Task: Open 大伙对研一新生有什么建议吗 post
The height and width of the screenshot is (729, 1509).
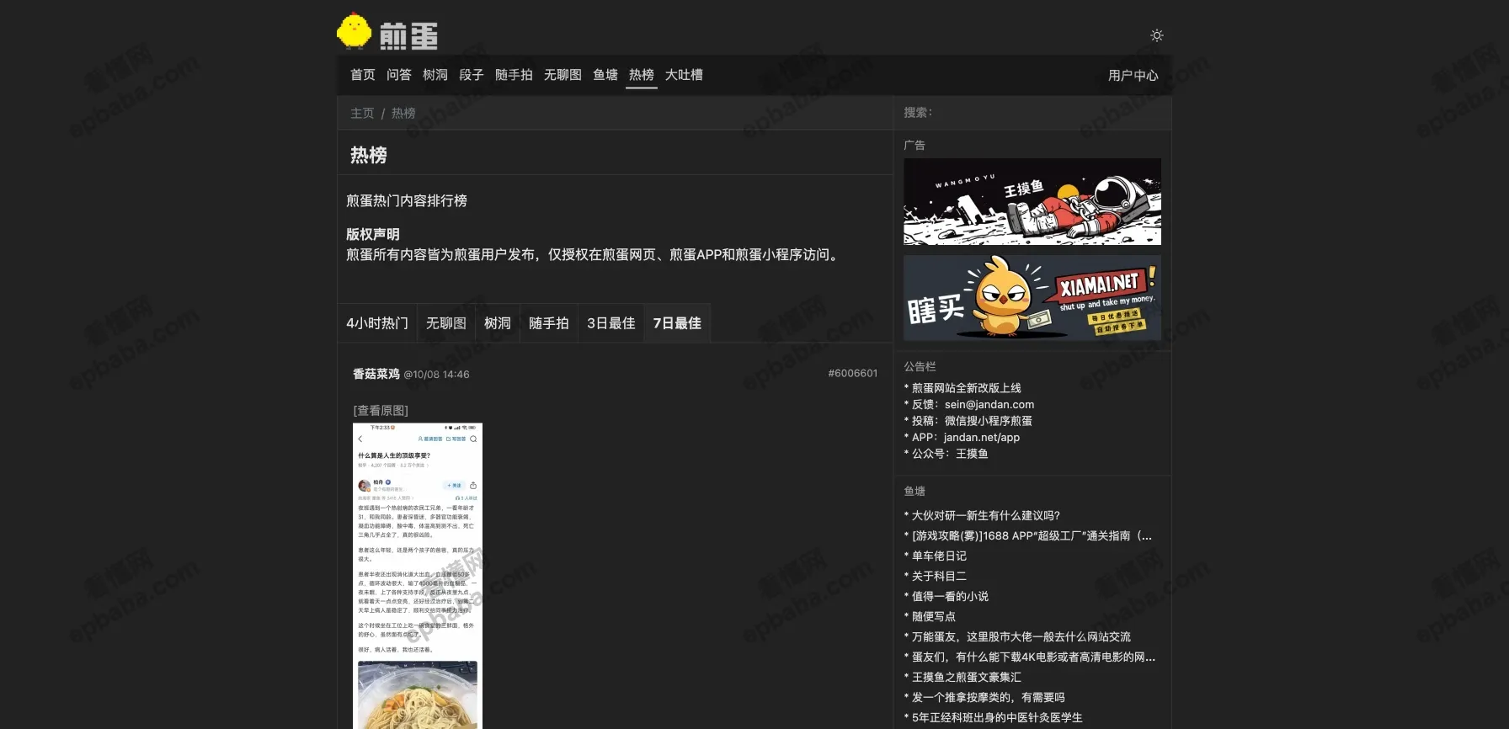Action: click(986, 515)
